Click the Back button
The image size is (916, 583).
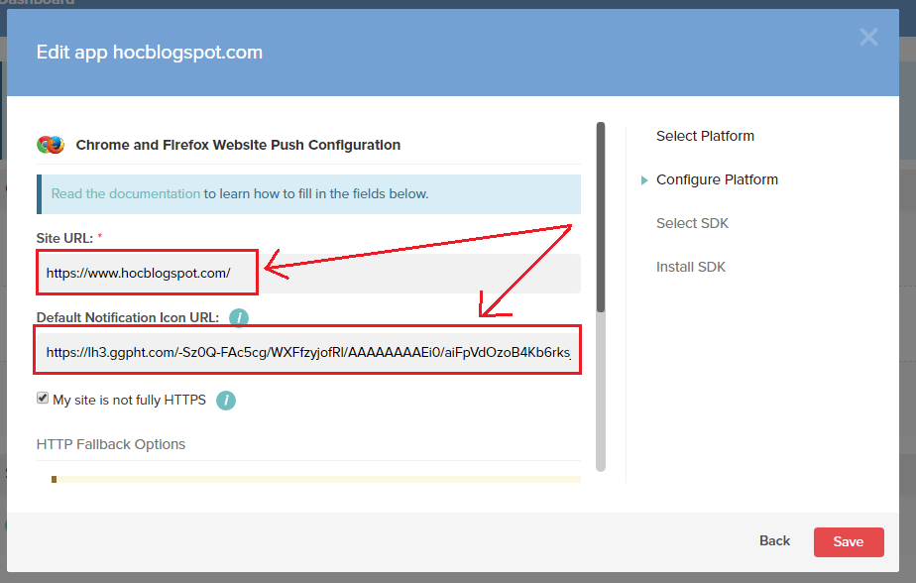point(774,541)
